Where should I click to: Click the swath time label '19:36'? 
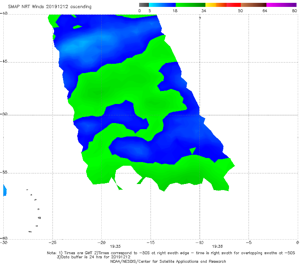[217, 247]
